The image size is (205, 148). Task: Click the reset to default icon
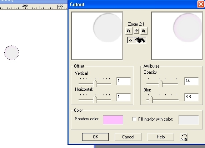coord(184,137)
